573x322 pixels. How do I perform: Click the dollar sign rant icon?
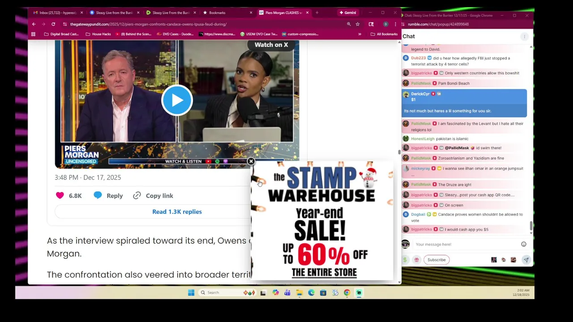click(x=405, y=260)
